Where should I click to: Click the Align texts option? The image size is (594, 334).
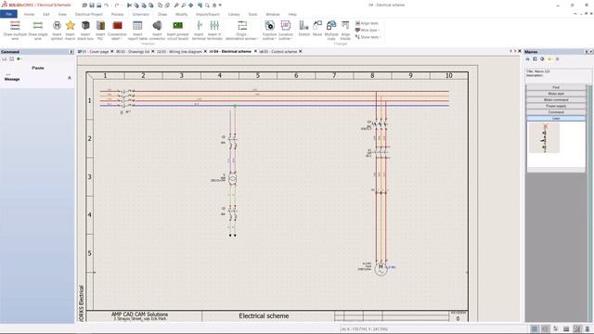367,23
